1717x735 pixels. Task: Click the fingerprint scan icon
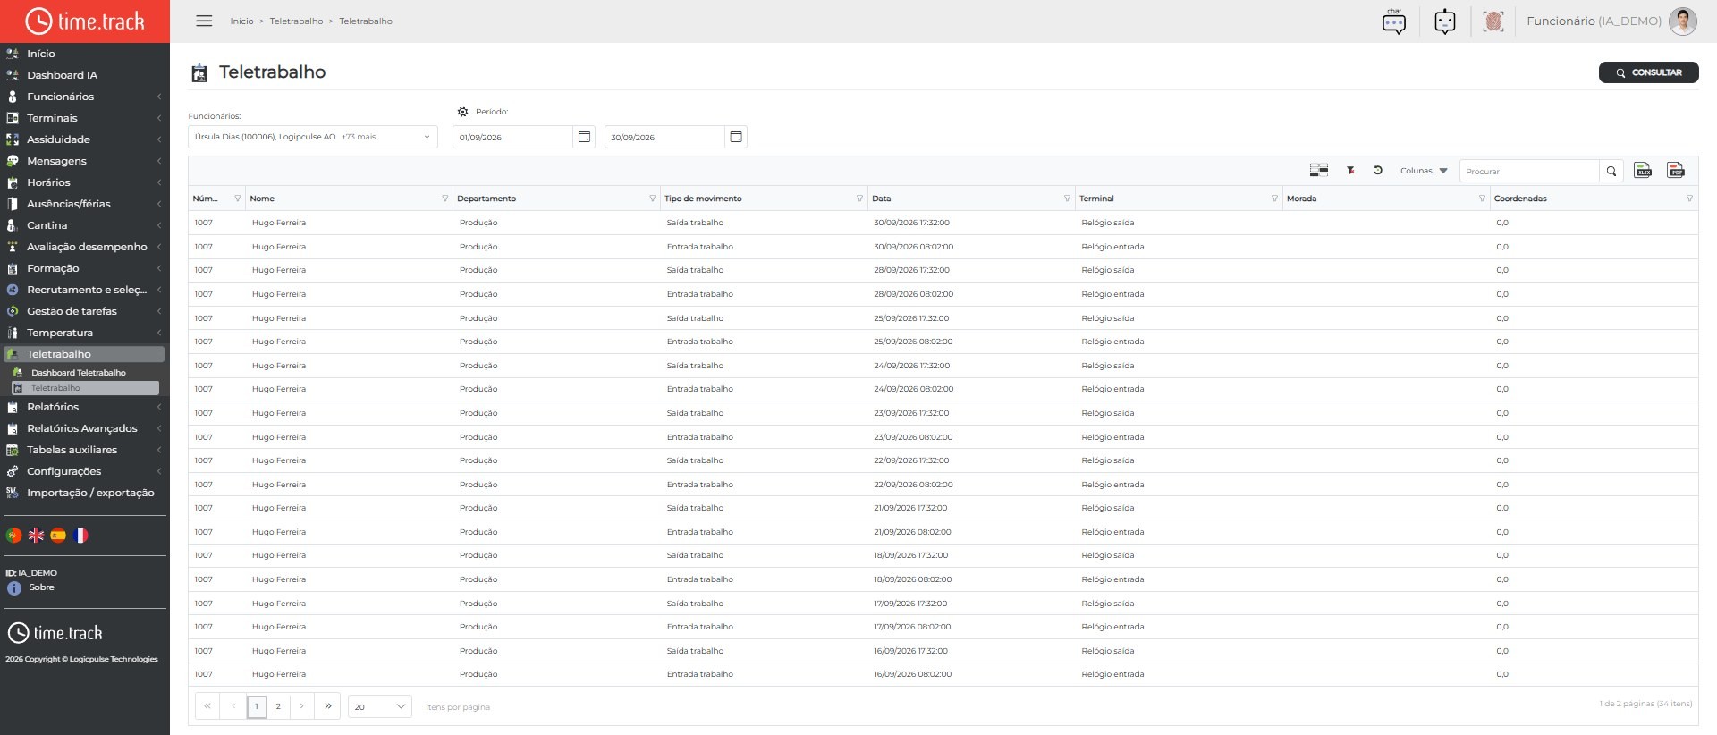click(x=1493, y=21)
